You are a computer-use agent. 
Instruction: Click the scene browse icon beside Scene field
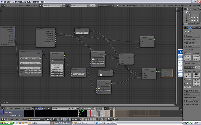tap(68, 6)
